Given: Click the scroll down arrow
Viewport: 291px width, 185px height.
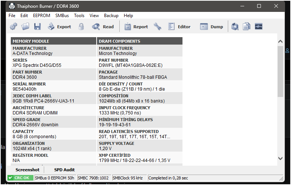Looking at the screenshot, I should click(281, 158).
